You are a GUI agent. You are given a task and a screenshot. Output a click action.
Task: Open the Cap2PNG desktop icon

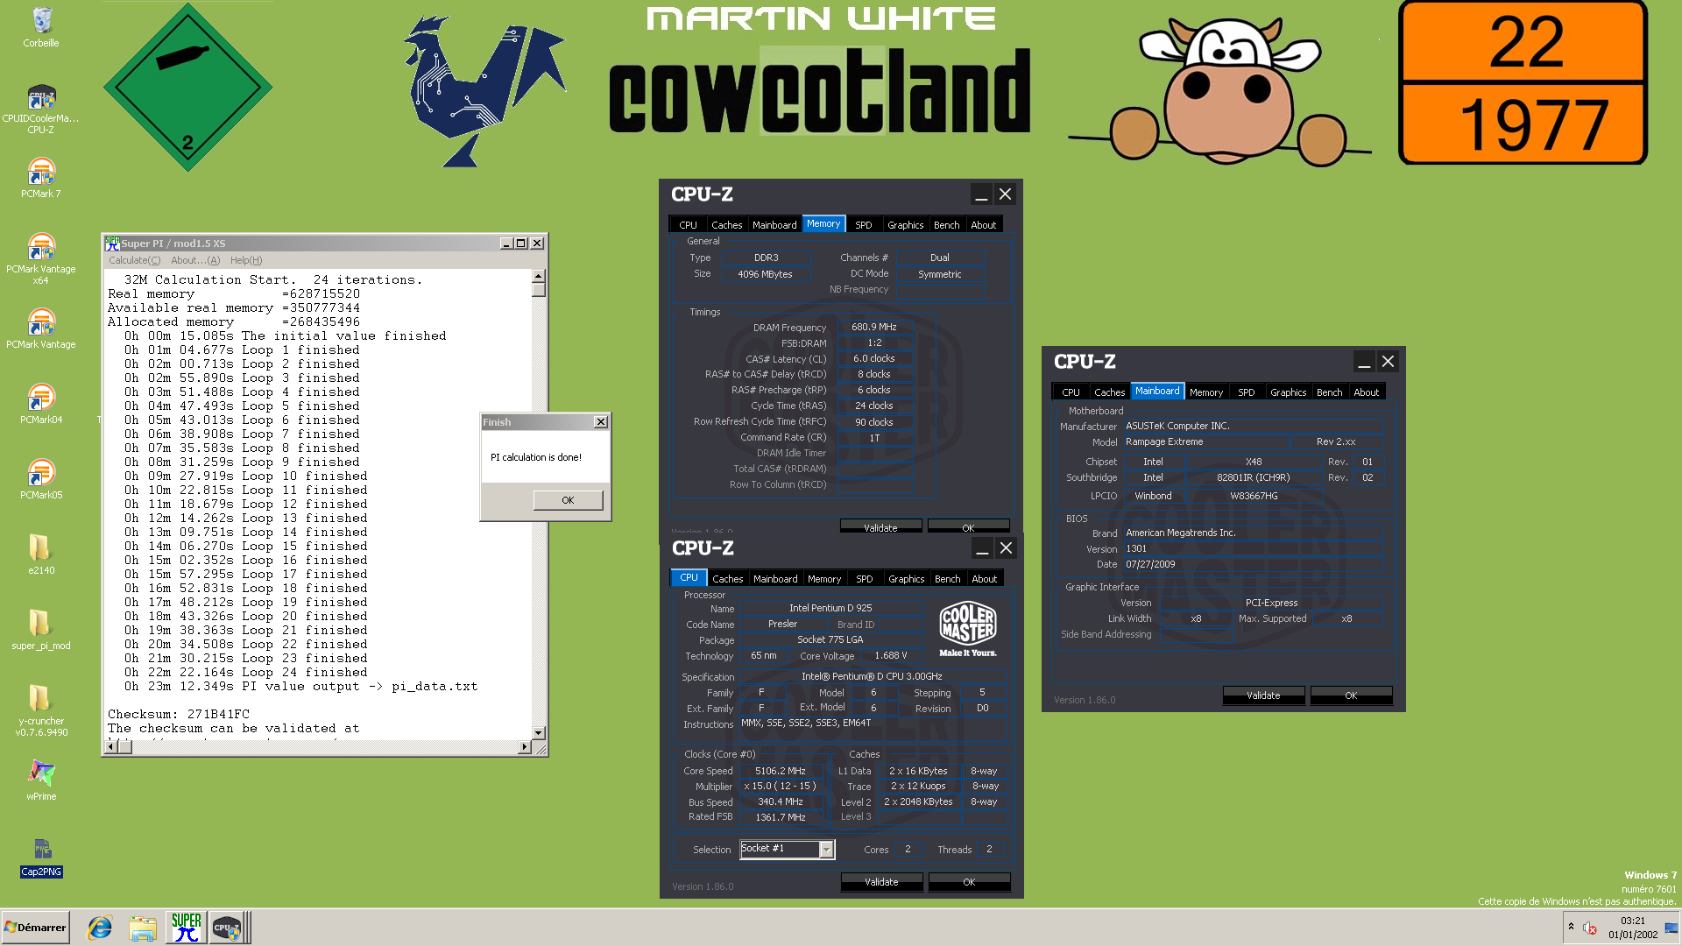pos(41,858)
